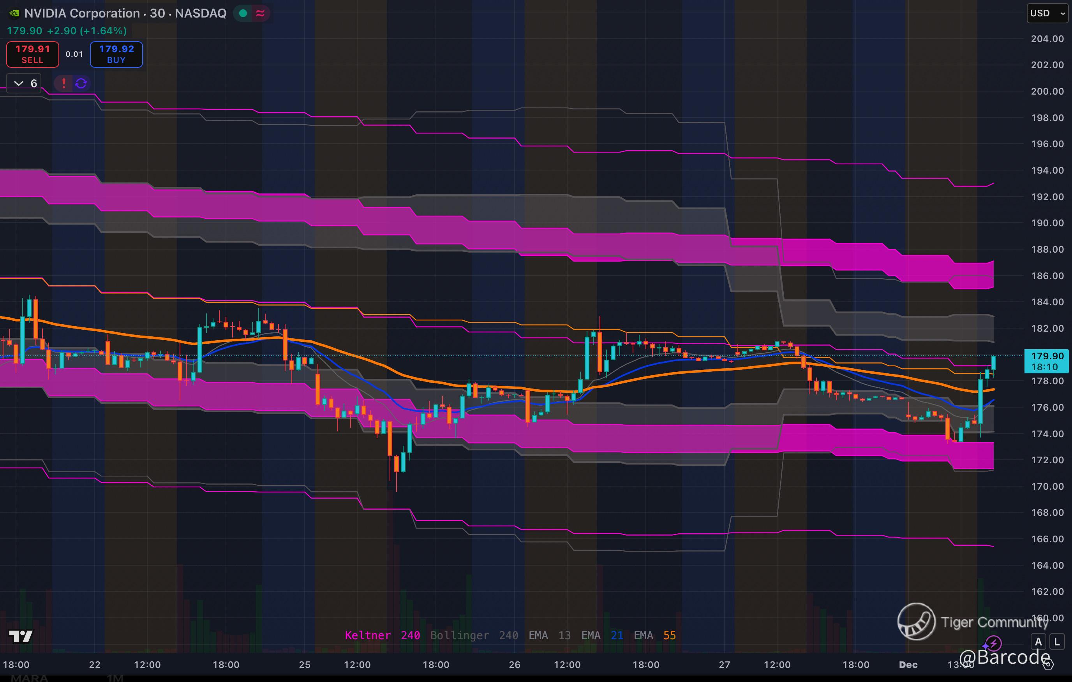Click the red exclamation indicator warning icon
The width and height of the screenshot is (1072, 682).
pos(63,83)
